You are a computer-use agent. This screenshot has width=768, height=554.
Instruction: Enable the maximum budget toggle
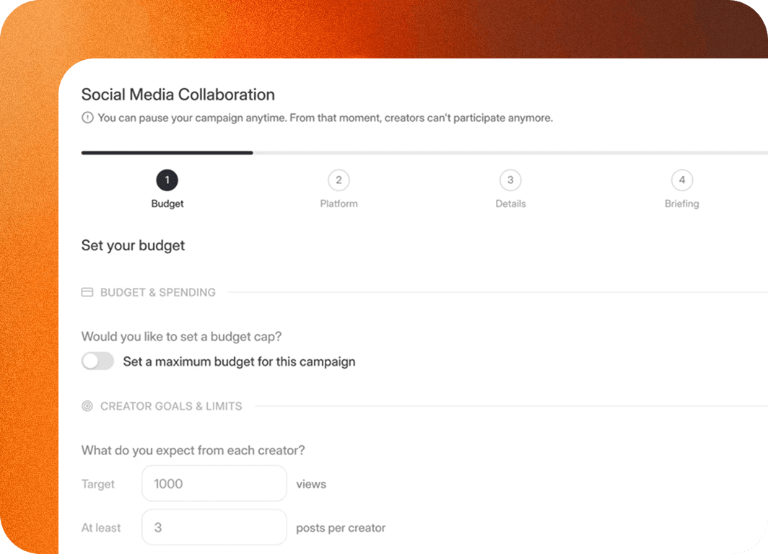(x=98, y=361)
